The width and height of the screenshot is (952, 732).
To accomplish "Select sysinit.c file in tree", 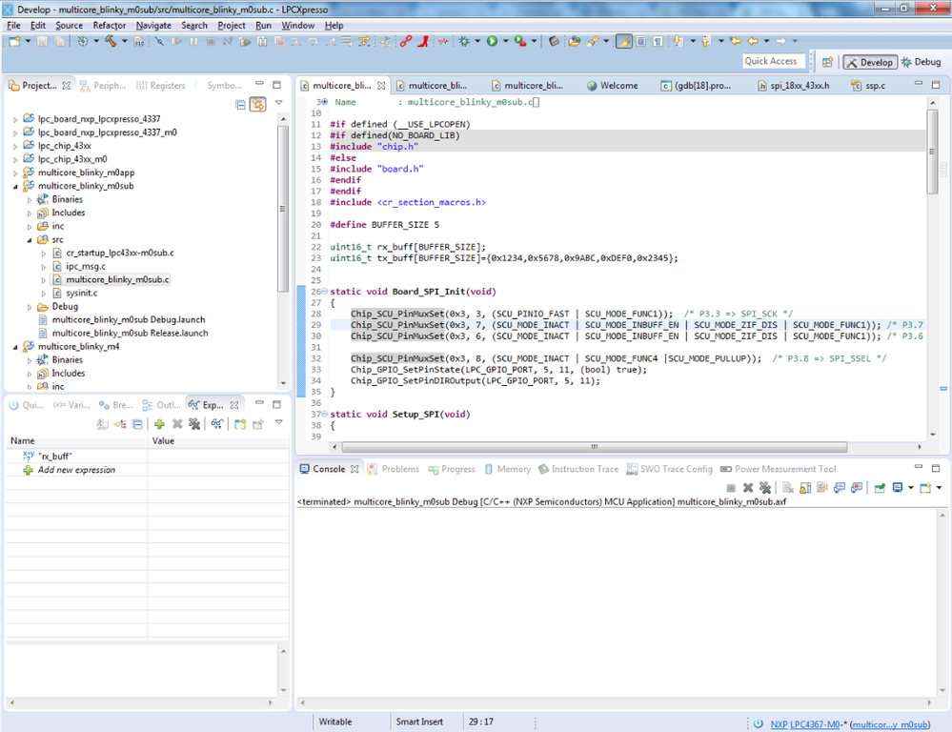I will [x=81, y=293].
